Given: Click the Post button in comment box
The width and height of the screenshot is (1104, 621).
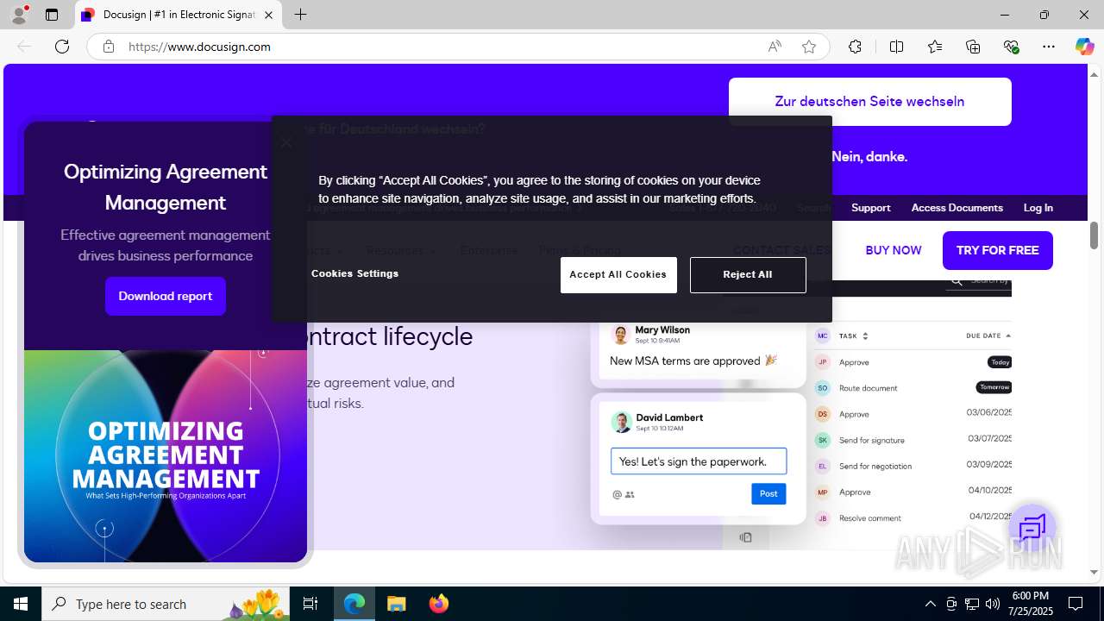Looking at the screenshot, I should (768, 493).
